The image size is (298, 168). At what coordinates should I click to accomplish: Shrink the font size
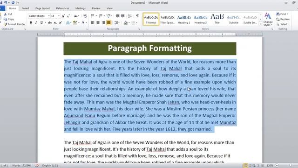click(68, 16)
